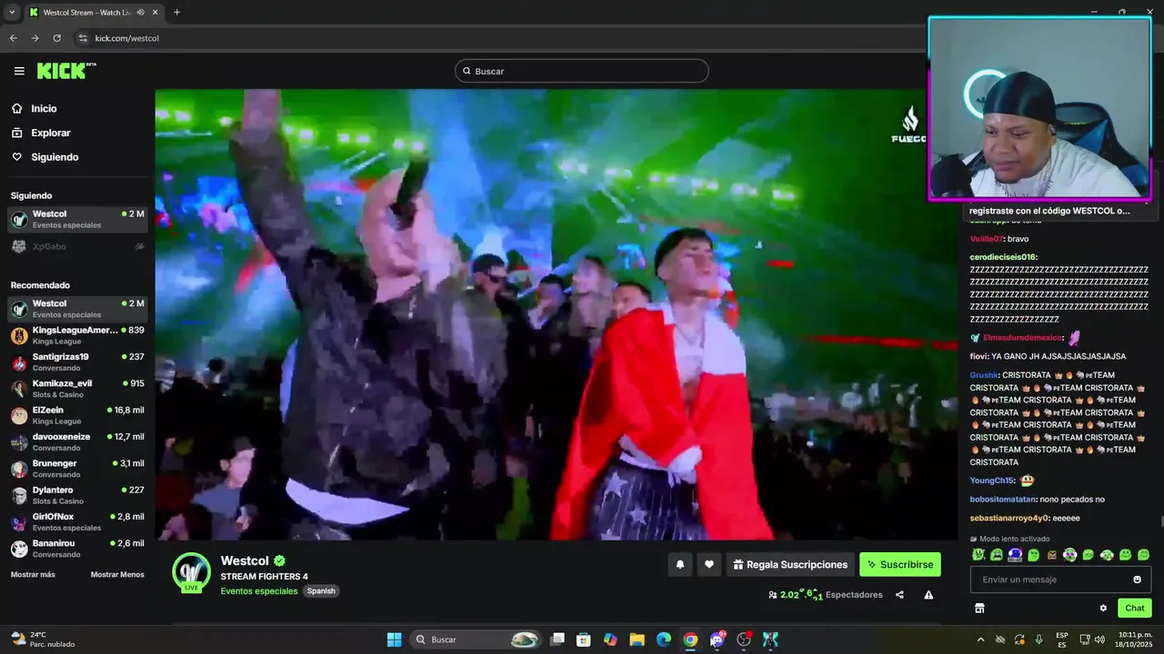Open the Windows Start menu
The image size is (1164, 654).
tap(394, 639)
